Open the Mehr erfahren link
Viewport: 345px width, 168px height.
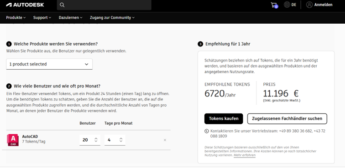click(x=245, y=155)
